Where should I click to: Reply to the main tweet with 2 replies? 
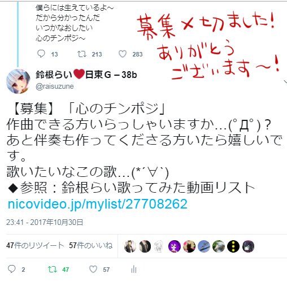pyautogui.click(x=12, y=269)
